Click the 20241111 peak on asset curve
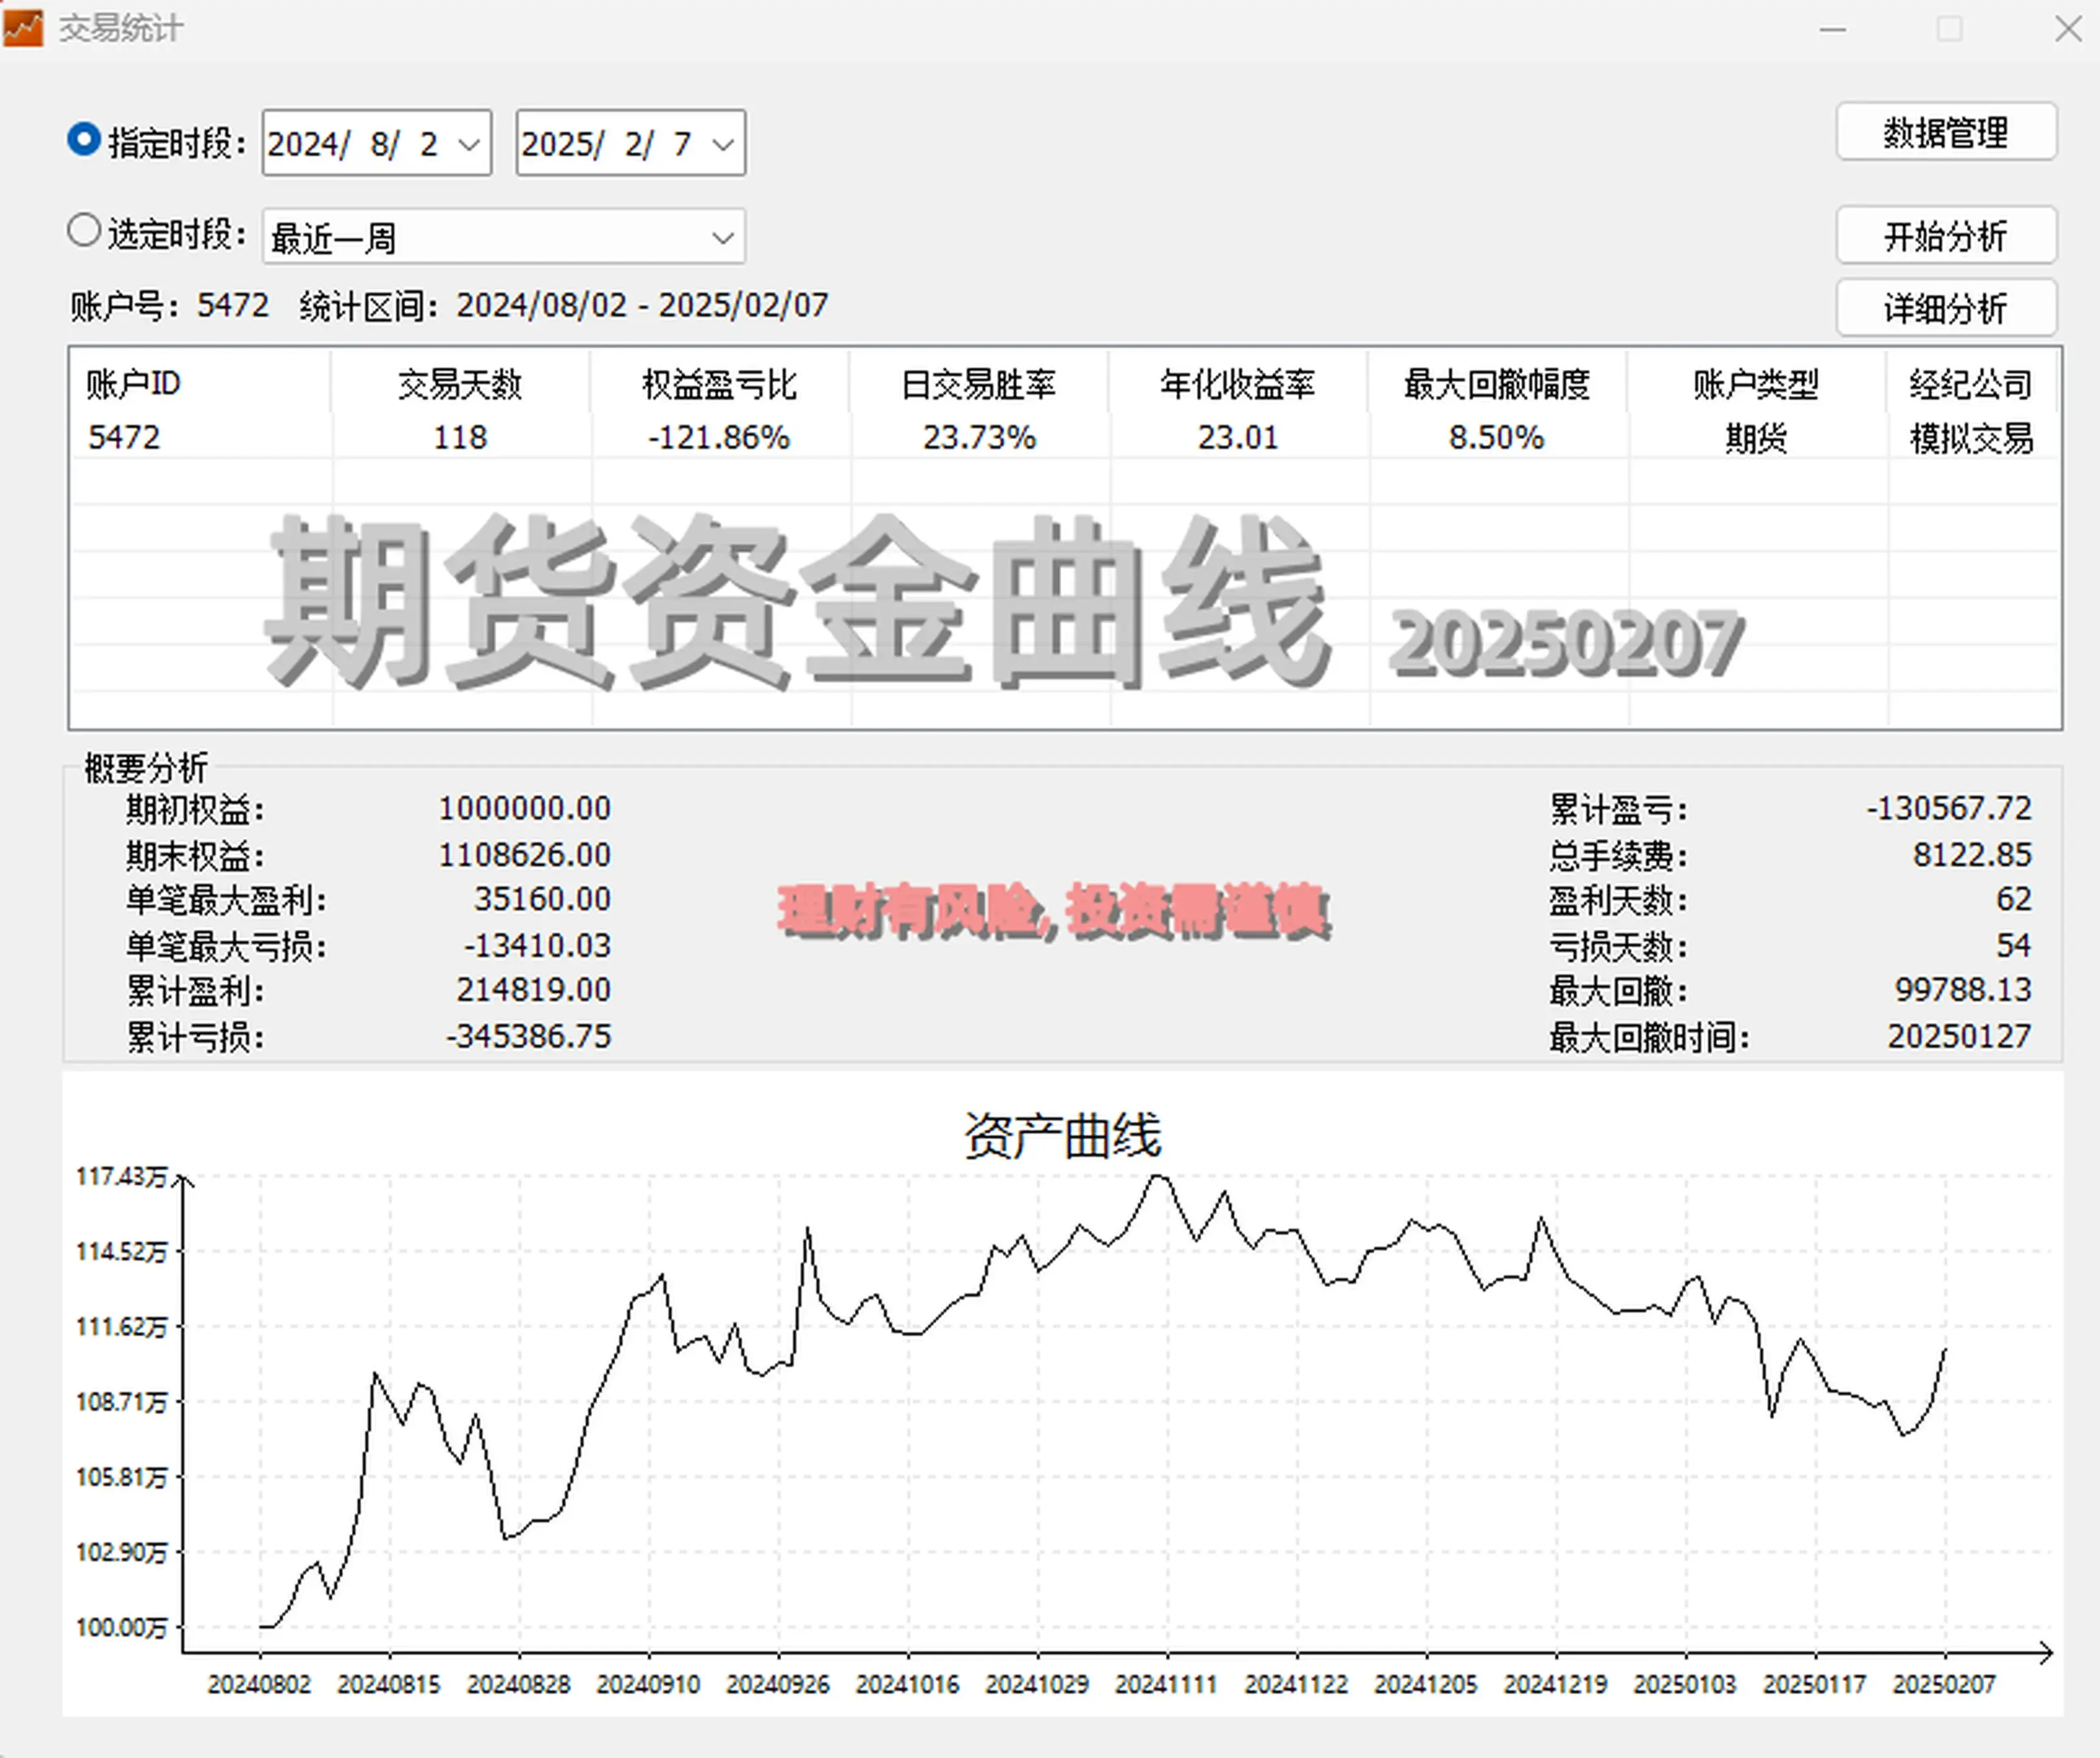2100x1758 pixels. [x=1158, y=1177]
